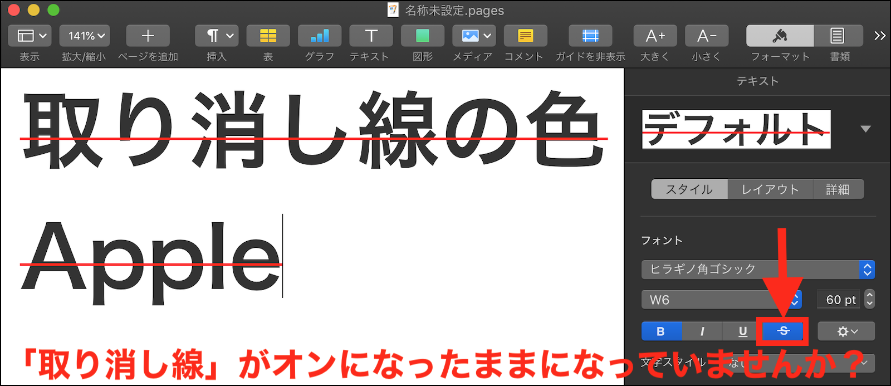The image size is (891, 386).
Task: Add a page with the plus icon
Action: pos(148,36)
